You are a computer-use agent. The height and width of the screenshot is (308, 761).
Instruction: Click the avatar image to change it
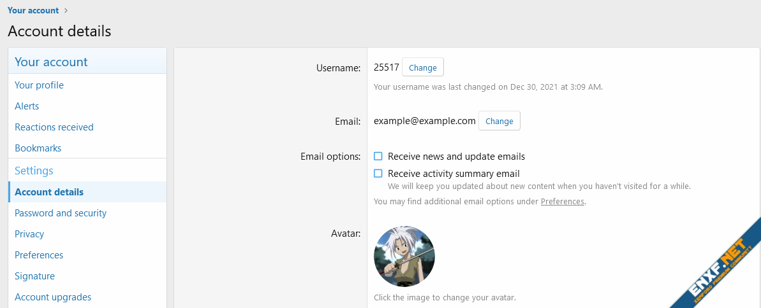click(x=404, y=256)
